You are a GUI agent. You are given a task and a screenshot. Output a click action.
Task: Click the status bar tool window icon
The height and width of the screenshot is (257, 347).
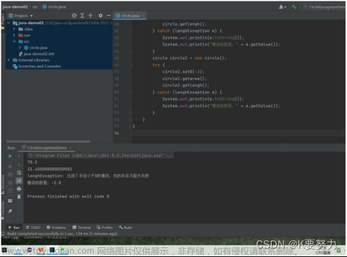point(3,234)
